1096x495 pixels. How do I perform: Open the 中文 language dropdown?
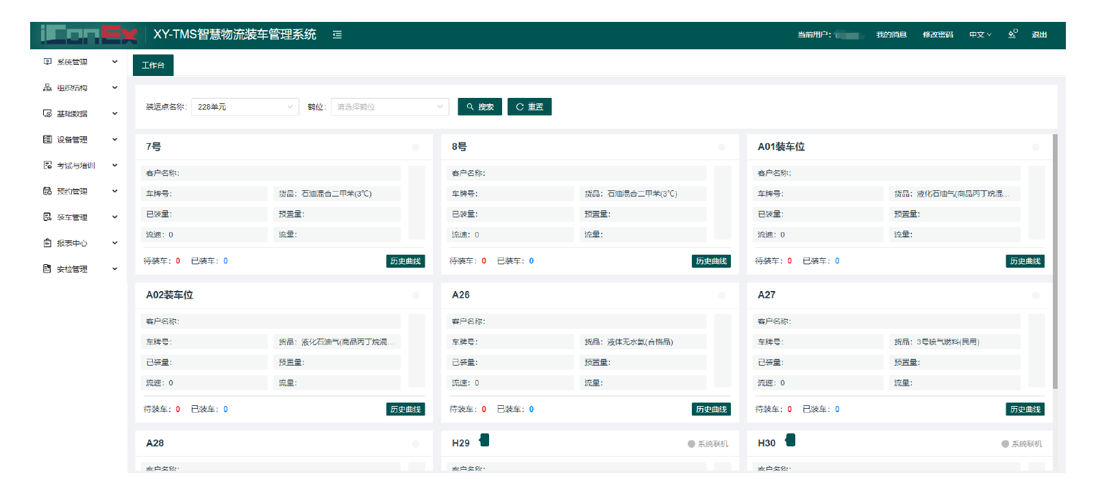pyautogui.click(x=980, y=35)
